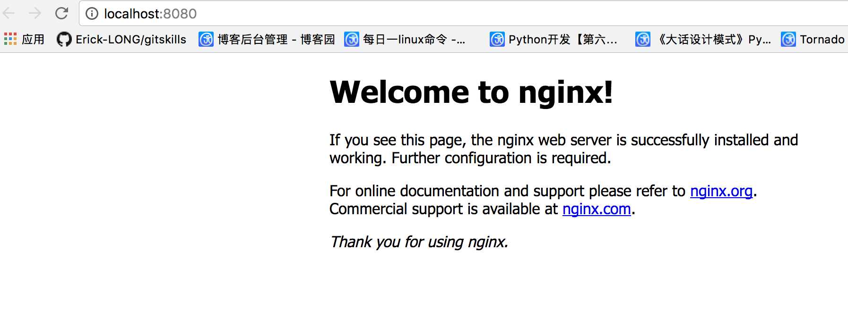Reload the page with refresh icon

click(x=61, y=13)
